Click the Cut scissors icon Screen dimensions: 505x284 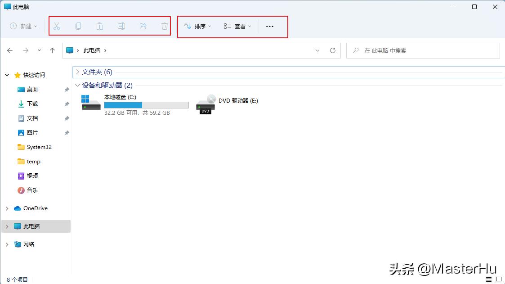point(57,26)
